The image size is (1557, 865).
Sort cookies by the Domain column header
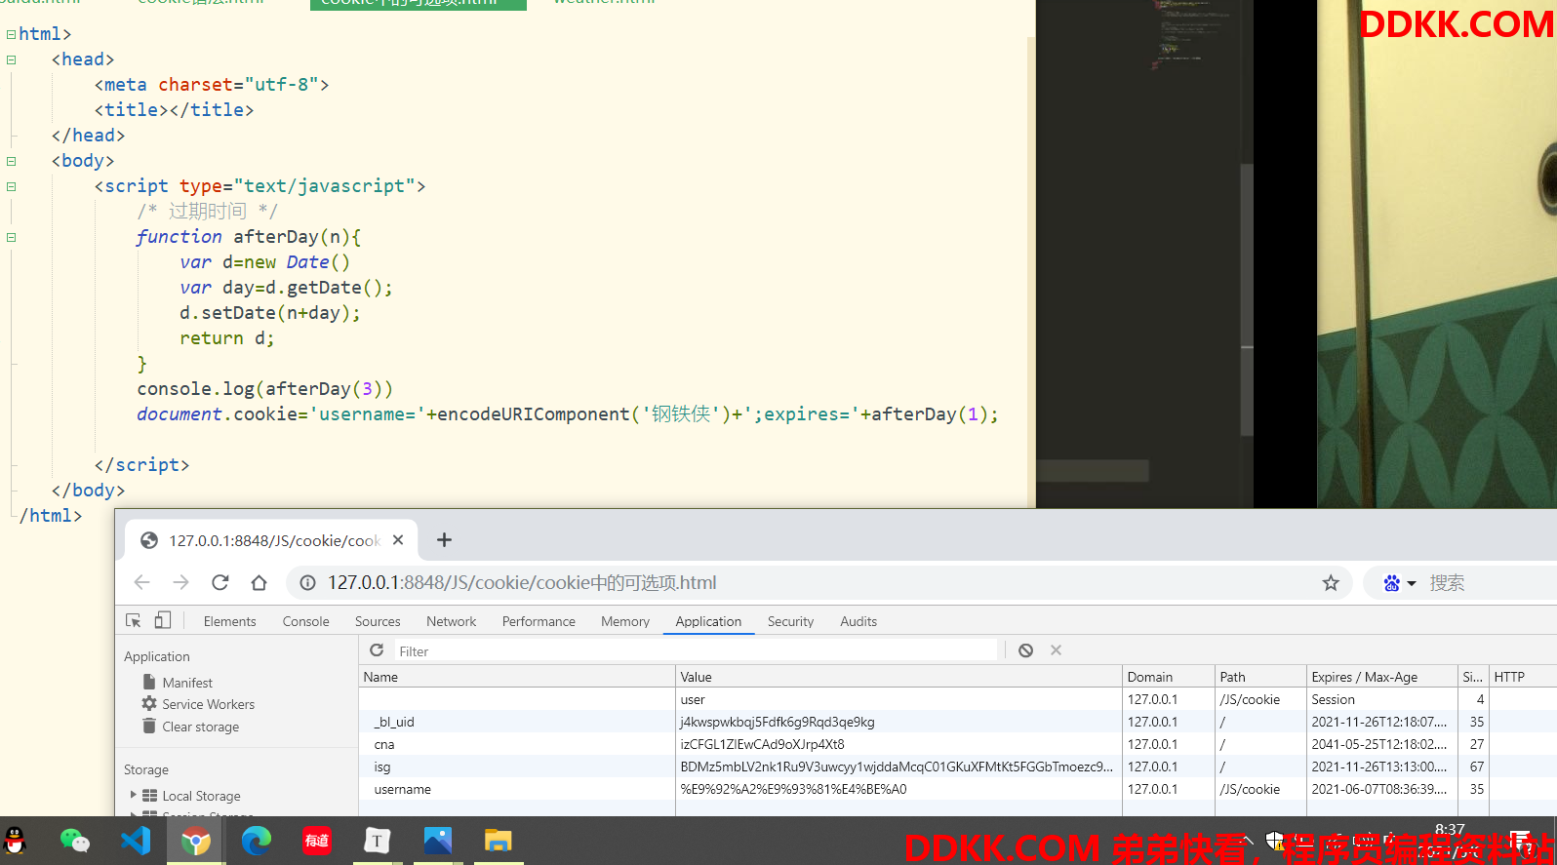coord(1169,677)
